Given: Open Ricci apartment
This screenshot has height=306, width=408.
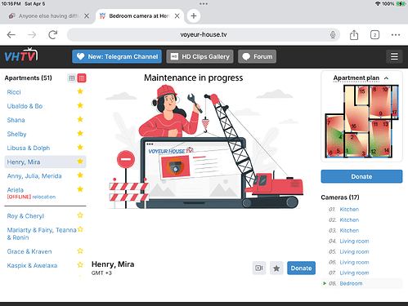Looking at the screenshot, I should click(14, 92).
